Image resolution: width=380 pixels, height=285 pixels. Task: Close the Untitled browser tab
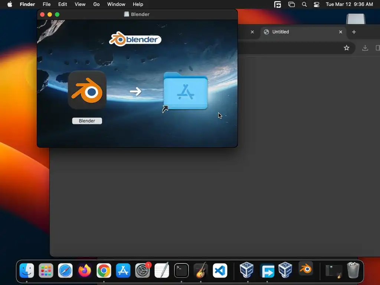(x=341, y=32)
